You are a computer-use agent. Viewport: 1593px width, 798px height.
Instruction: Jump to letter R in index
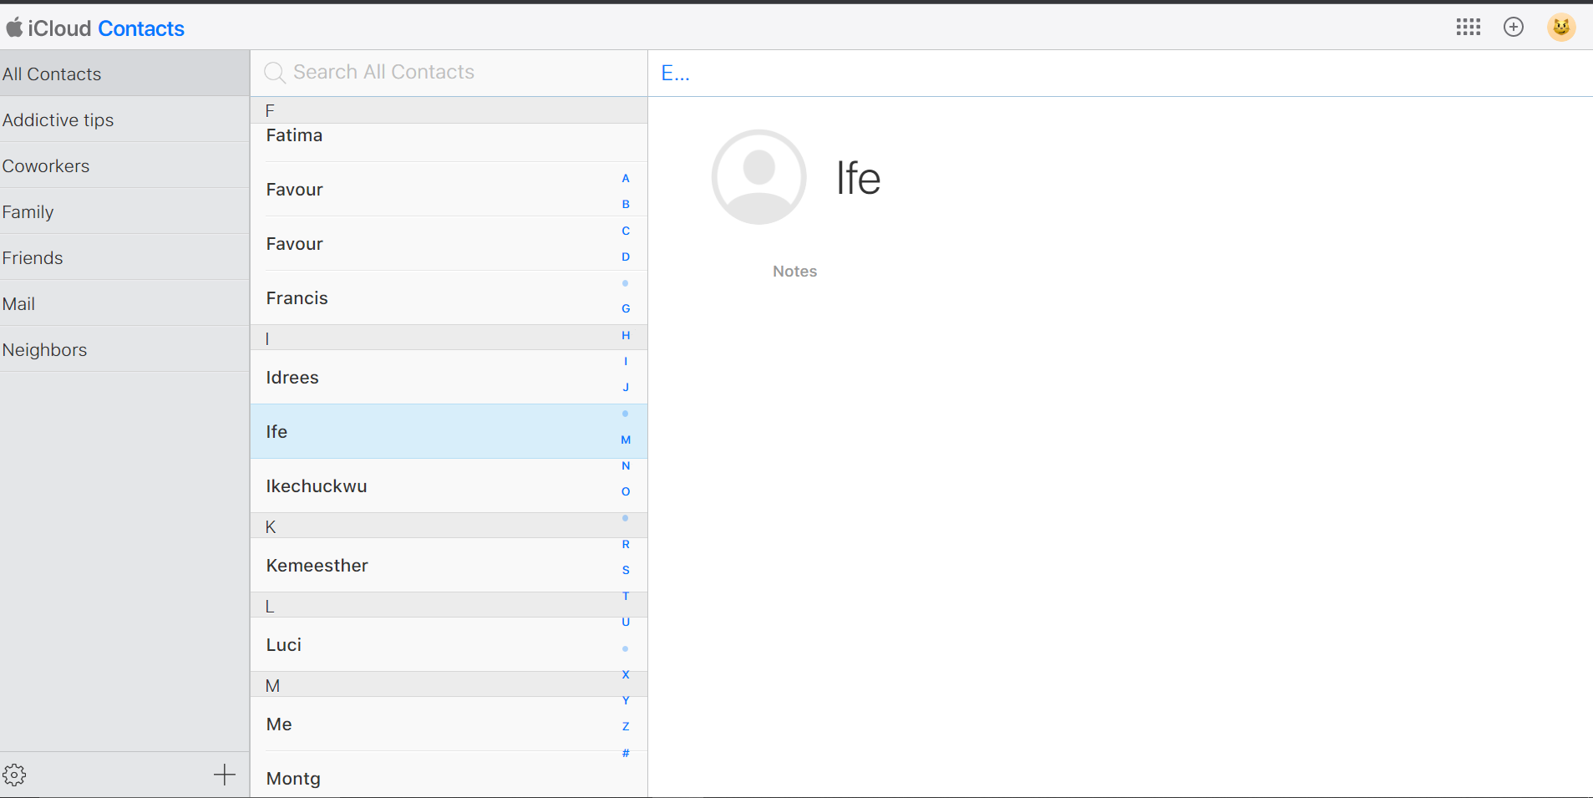click(x=626, y=544)
